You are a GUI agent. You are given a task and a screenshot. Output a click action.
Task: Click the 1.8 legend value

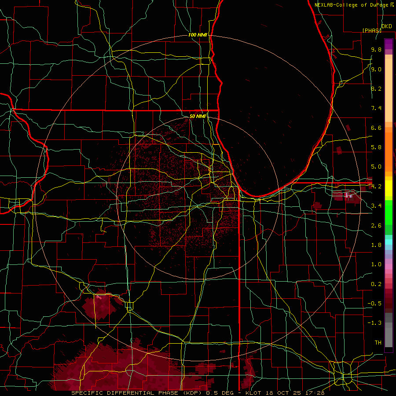coord(376,245)
